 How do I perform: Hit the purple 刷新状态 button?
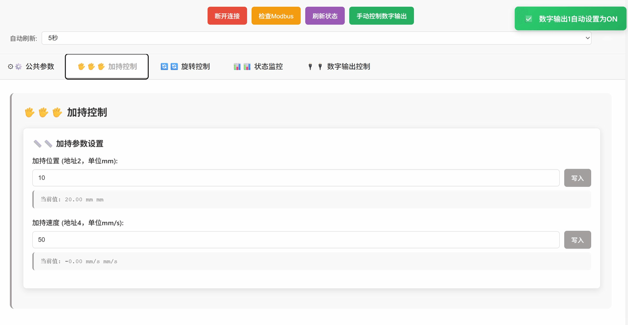point(325,16)
